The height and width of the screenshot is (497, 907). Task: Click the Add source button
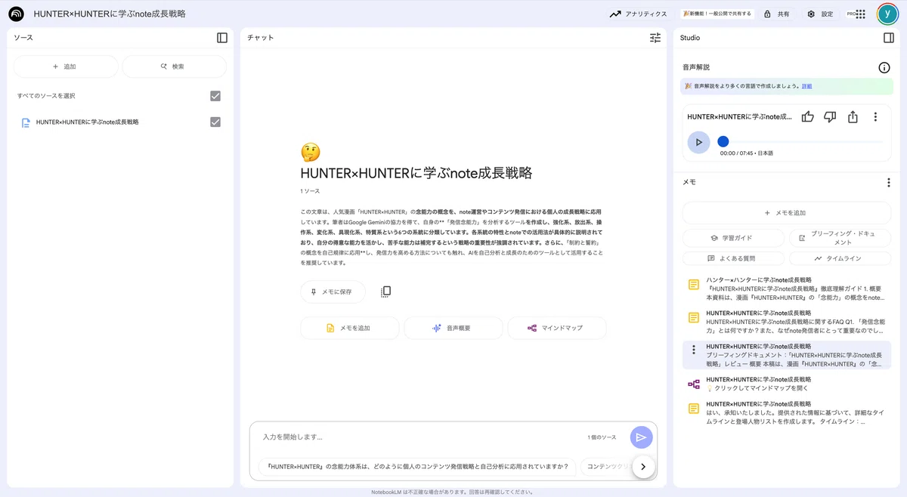[66, 66]
